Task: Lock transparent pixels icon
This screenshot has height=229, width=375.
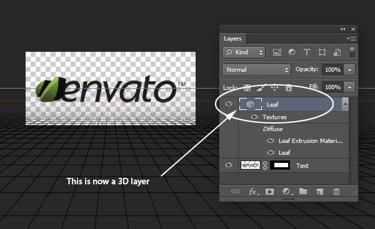Action: [247, 87]
